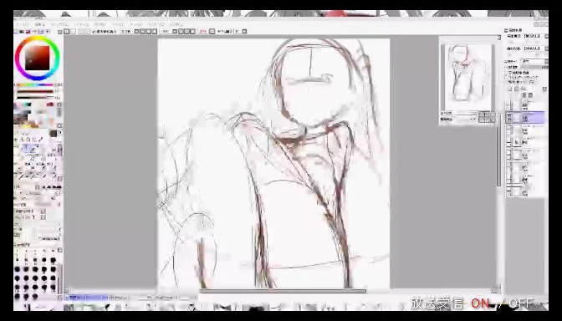Open the Edit (編集) menu
The image size is (562, 321).
tap(40, 24)
